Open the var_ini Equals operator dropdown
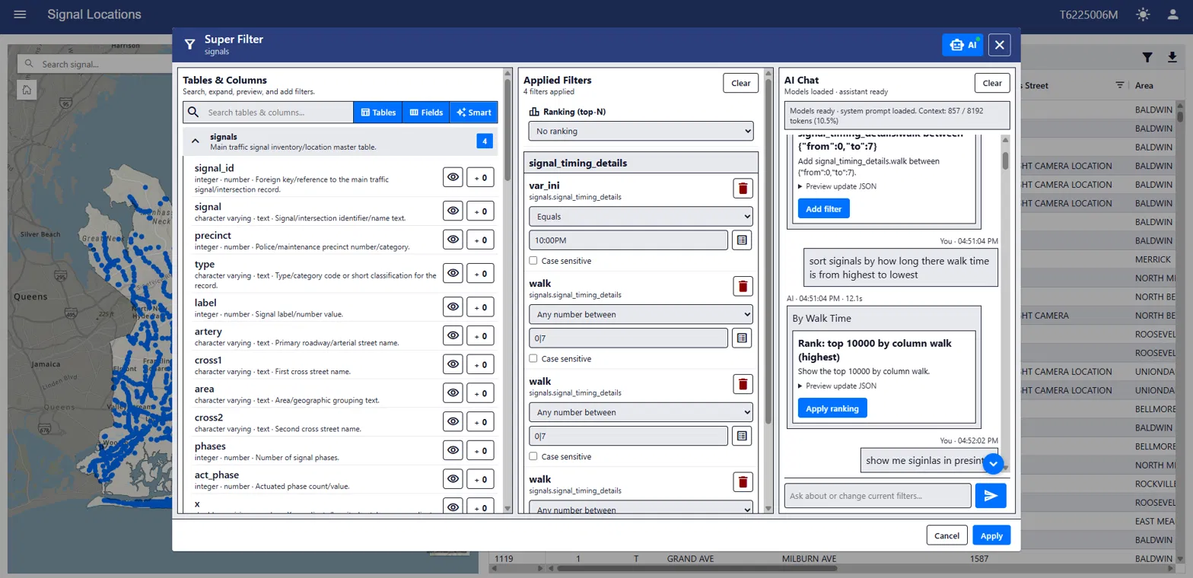Image resolution: width=1193 pixels, height=578 pixels. pyautogui.click(x=641, y=216)
